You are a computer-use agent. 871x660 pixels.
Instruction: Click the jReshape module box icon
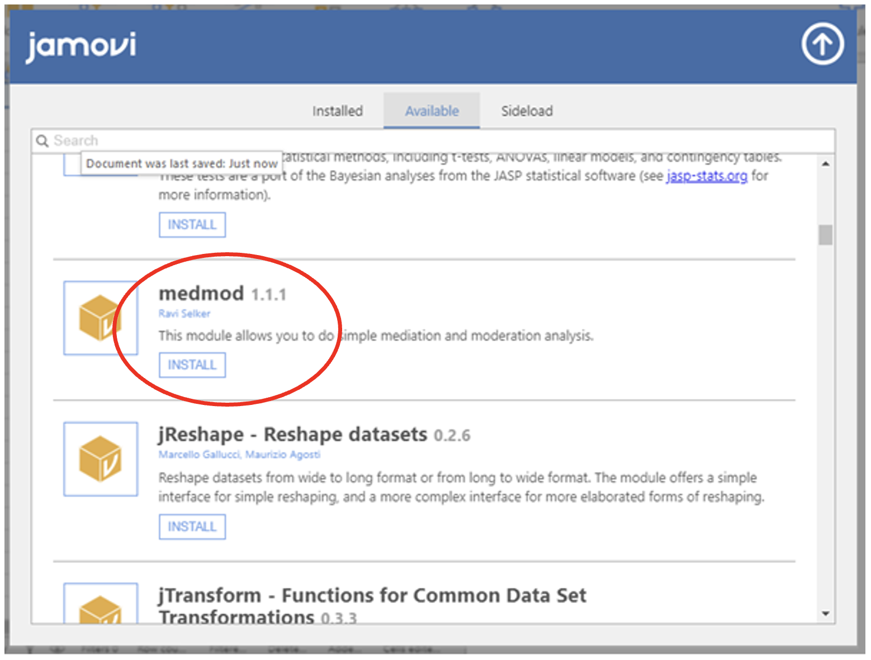[100, 459]
